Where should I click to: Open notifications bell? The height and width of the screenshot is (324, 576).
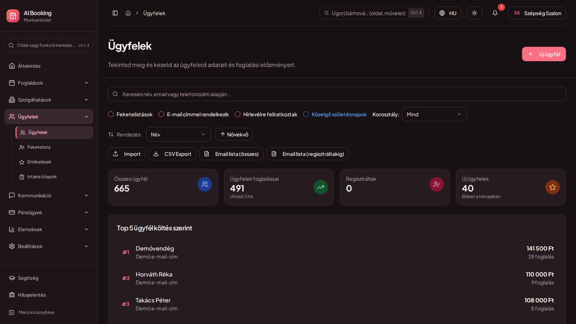click(x=495, y=13)
